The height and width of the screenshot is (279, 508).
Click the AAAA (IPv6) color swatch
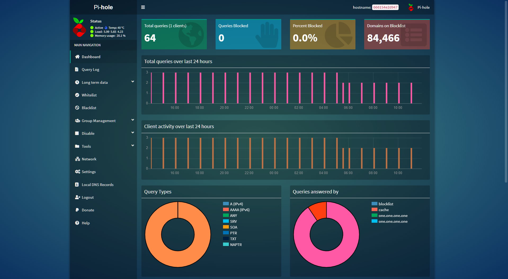(226, 210)
